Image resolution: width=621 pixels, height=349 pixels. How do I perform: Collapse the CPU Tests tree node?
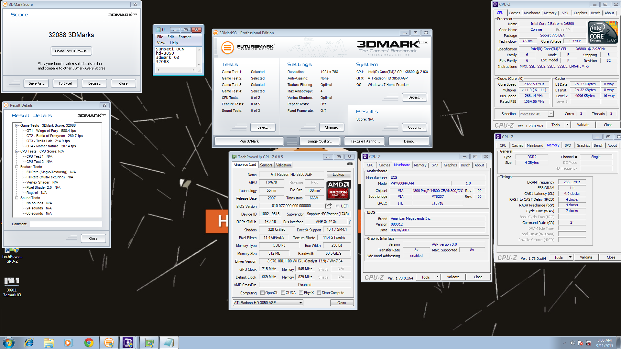click(x=17, y=151)
